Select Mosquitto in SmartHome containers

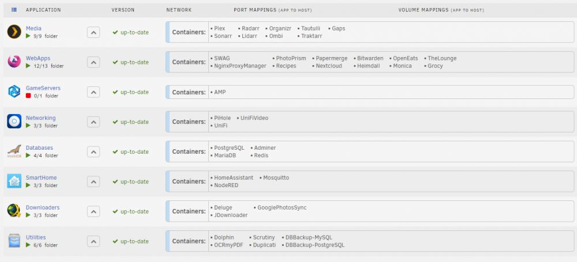[276, 177]
